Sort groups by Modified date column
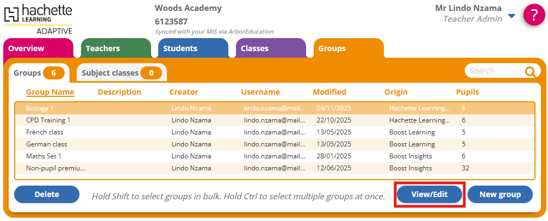548x221 pixels. pyautogui.click(x=329, y=92)
